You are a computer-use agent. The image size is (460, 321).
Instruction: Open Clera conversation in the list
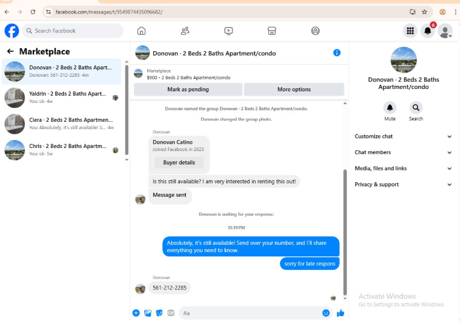[x=61, y=124]
